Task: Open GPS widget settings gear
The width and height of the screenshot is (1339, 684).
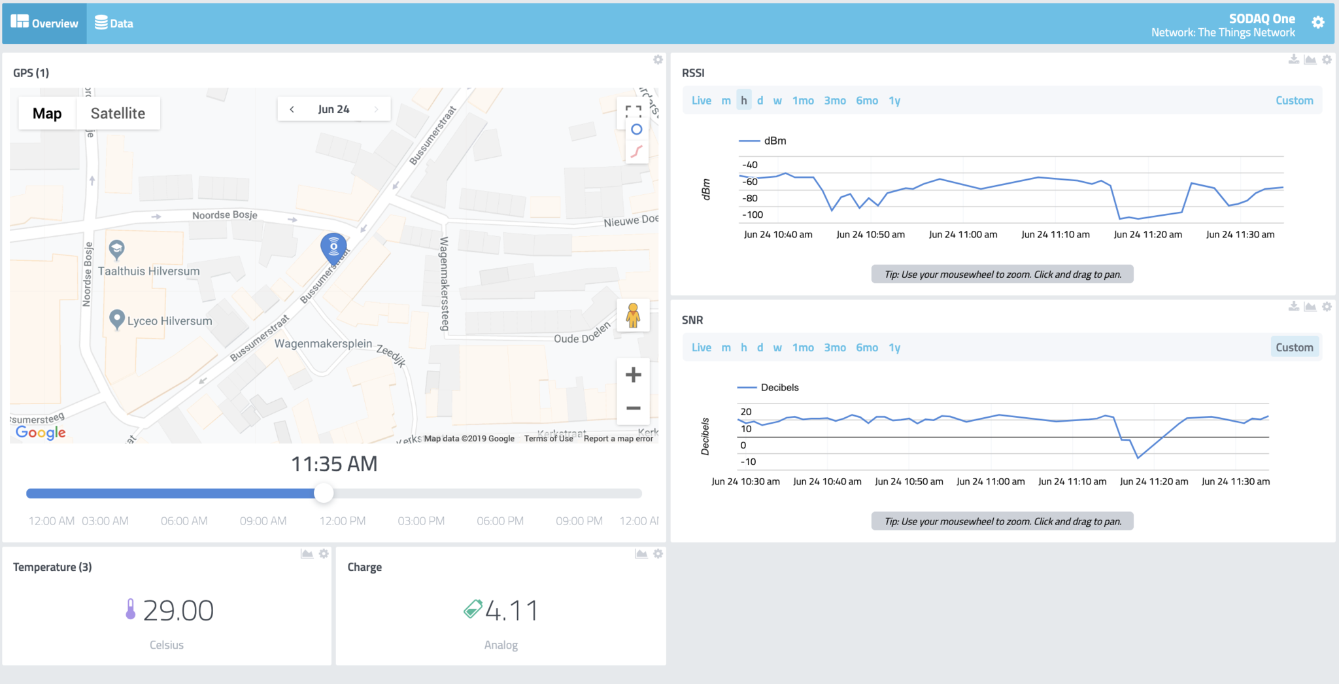Action: pos(658,60)
